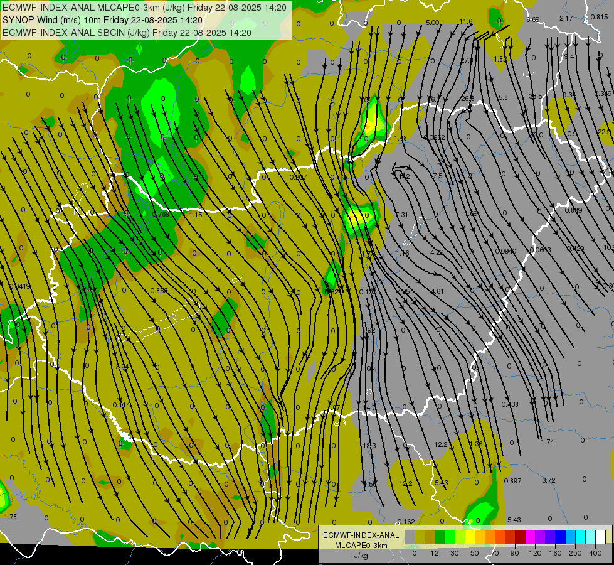Click the 90 tick label on the scale

coord(514,553)
